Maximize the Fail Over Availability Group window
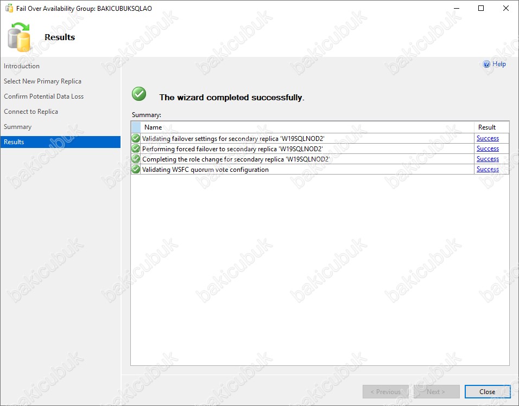This screenshot has height=406, width=519. (481, 8)
